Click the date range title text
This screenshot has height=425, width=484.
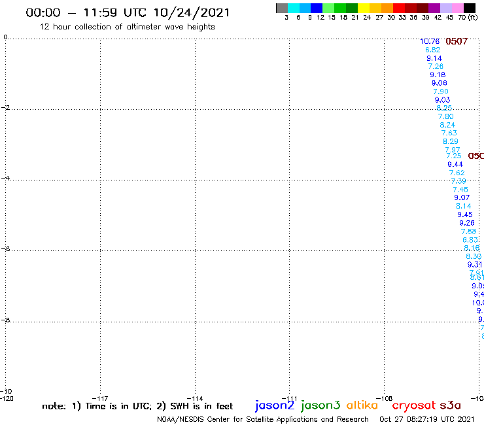click(x=128, y=12)
